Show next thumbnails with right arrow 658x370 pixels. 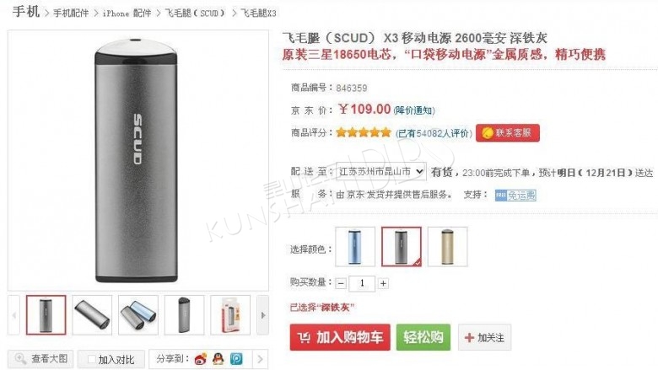(x=262, y=315)
